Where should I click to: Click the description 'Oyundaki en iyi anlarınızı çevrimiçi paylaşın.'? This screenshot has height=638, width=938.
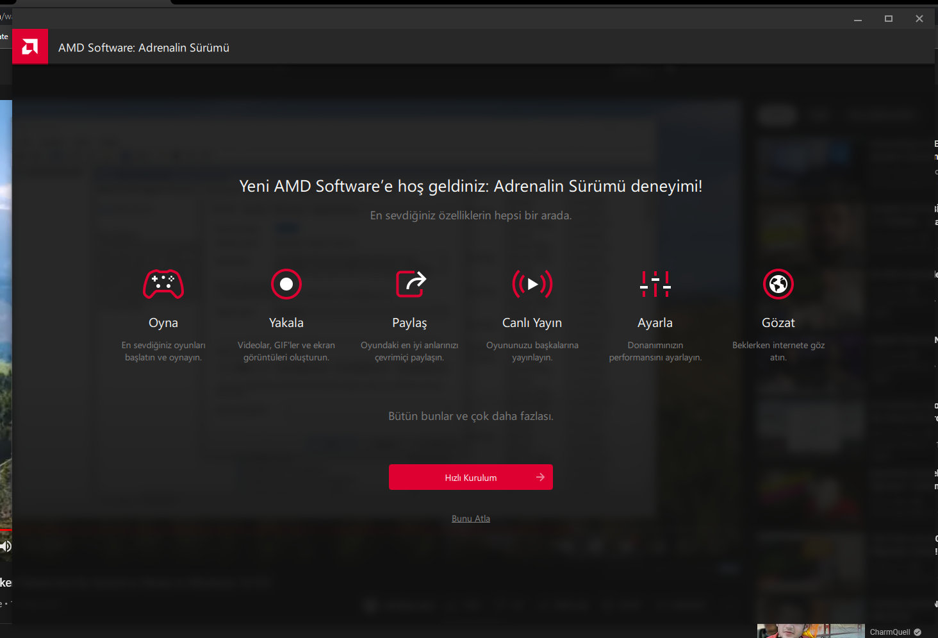(x=409, y=351)
